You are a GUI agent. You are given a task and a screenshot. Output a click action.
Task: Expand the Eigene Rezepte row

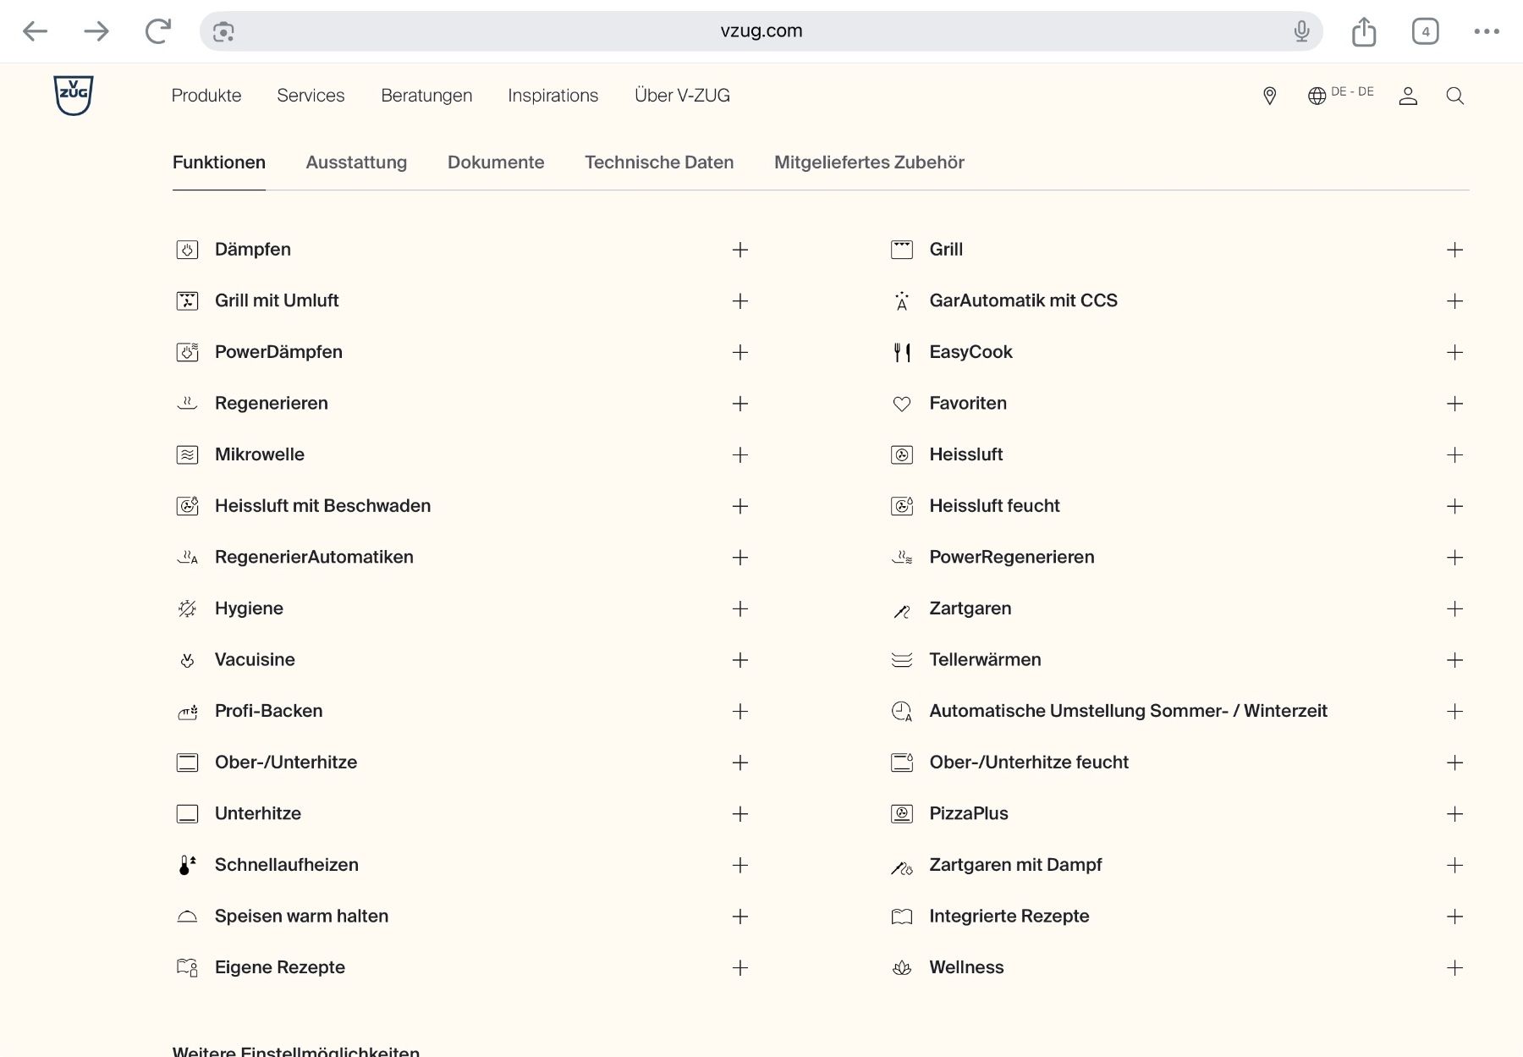pyautogui.click(x=740, y=967)
